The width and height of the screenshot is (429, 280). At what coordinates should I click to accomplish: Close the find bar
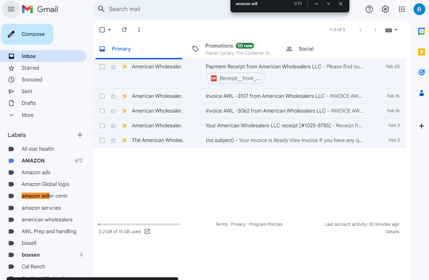pyautogui.click(x=341, y=4)
